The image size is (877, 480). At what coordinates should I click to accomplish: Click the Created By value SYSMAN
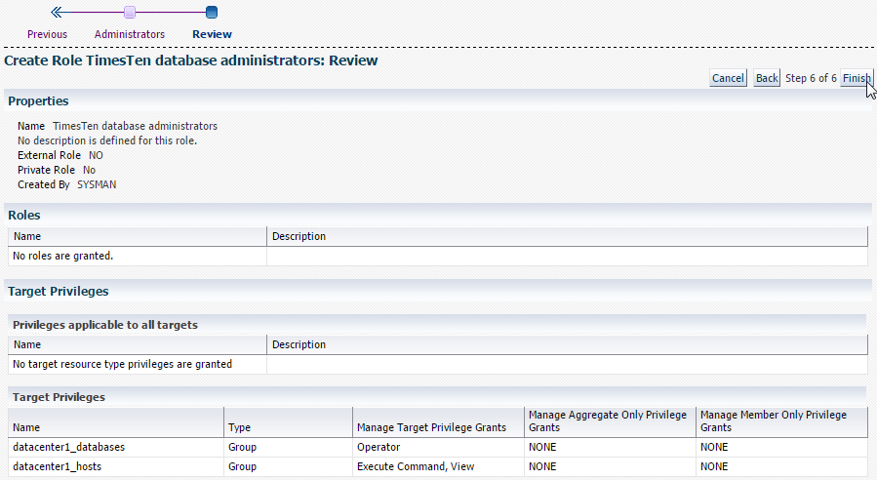tap(97, 184)
